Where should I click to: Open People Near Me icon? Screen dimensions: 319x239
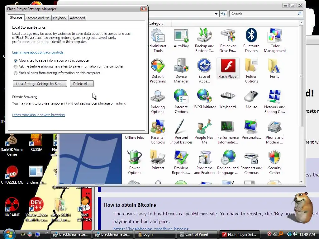(x=204, y=132)
